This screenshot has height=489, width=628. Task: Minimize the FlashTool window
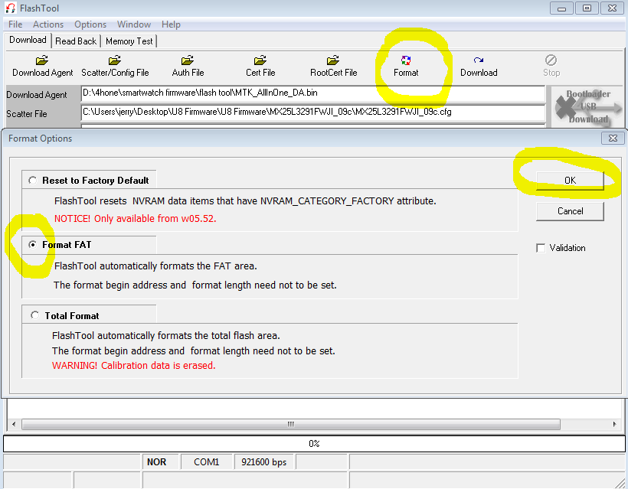point(561,8)
